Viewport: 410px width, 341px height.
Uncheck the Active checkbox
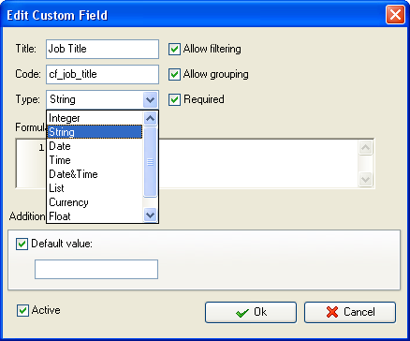click(22, 311)
